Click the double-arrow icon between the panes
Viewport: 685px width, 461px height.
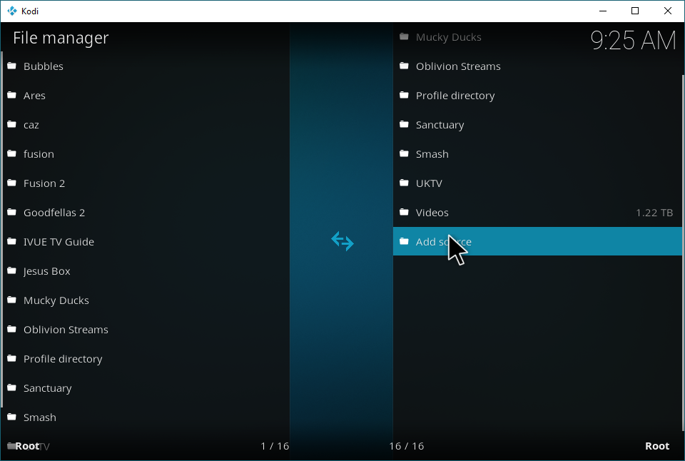(342, 241)
